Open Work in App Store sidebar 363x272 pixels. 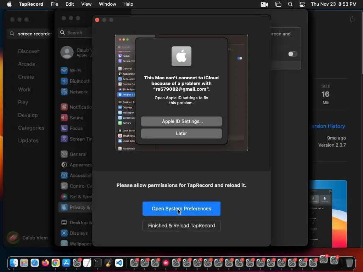[x=24, y=90]
